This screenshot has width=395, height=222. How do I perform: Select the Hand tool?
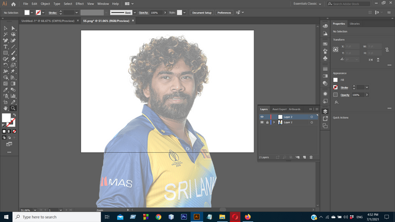pos(6,109)
